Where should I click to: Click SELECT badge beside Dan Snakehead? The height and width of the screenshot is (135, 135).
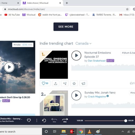[110, 61]
